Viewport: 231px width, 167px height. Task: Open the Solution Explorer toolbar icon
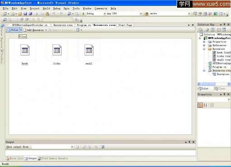(195, 14)
